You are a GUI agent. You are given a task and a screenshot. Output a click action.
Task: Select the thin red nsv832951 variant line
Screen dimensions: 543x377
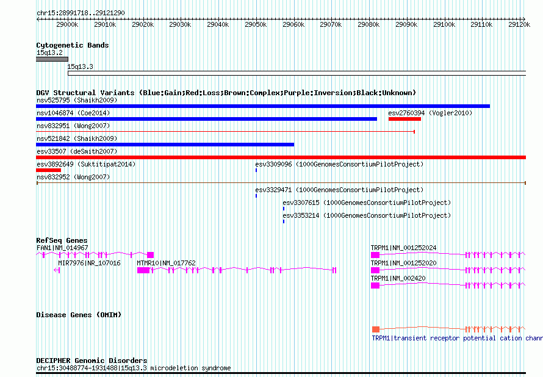click(226, 132)
